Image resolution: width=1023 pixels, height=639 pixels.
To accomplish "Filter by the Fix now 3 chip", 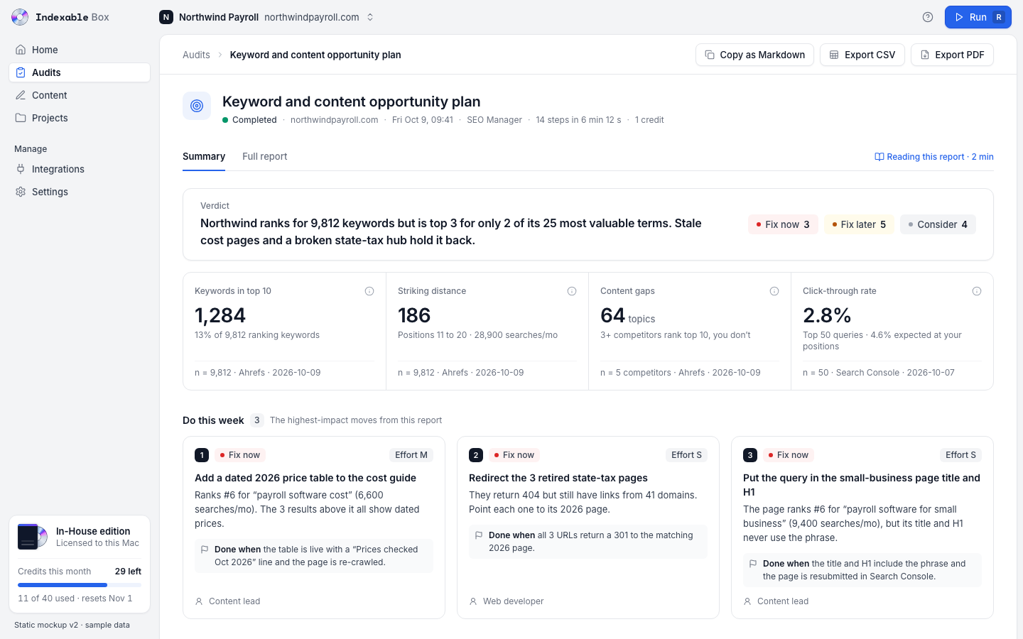I will coord(783,224).
